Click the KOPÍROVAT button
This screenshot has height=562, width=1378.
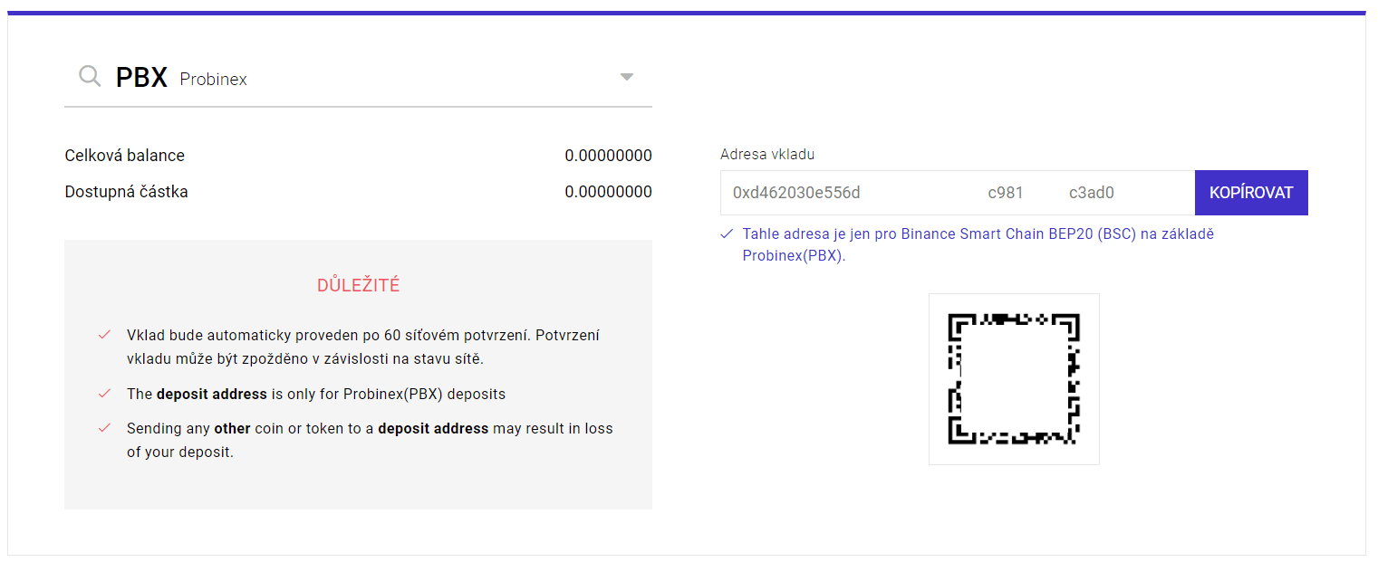(1250, 193)
